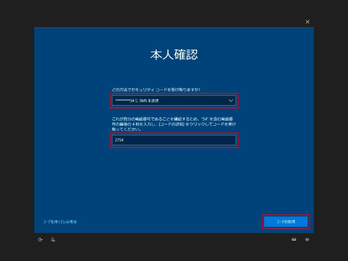The height and width of the screenshot is (261, 348).
Task: Click the middle of the SMS method selector
Action: pos(174,100)
